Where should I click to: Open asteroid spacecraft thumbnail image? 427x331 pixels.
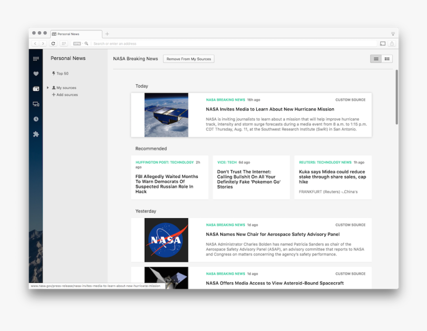click(x=166, y=277)
